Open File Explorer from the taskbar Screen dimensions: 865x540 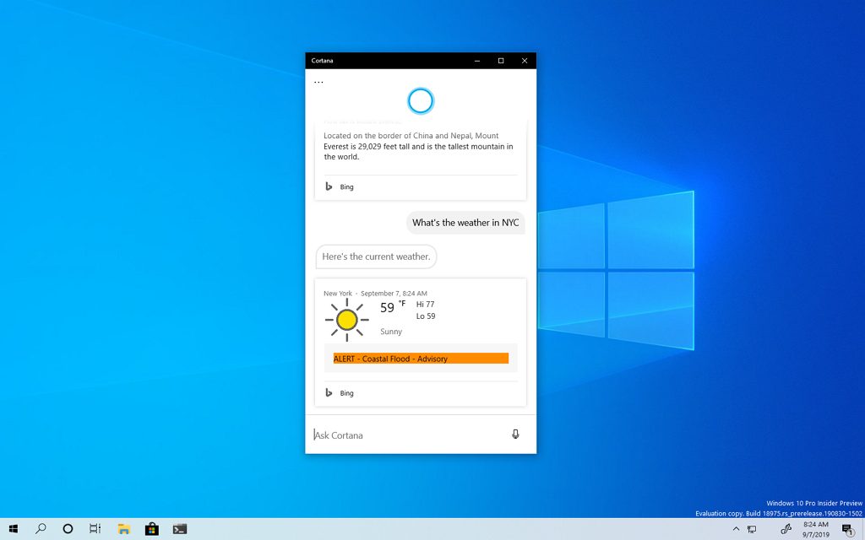[x=123, y=527]
